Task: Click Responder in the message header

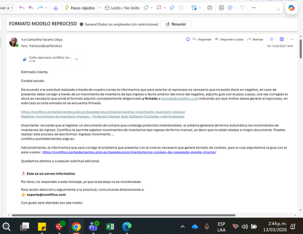Action: tap(202, 39)
